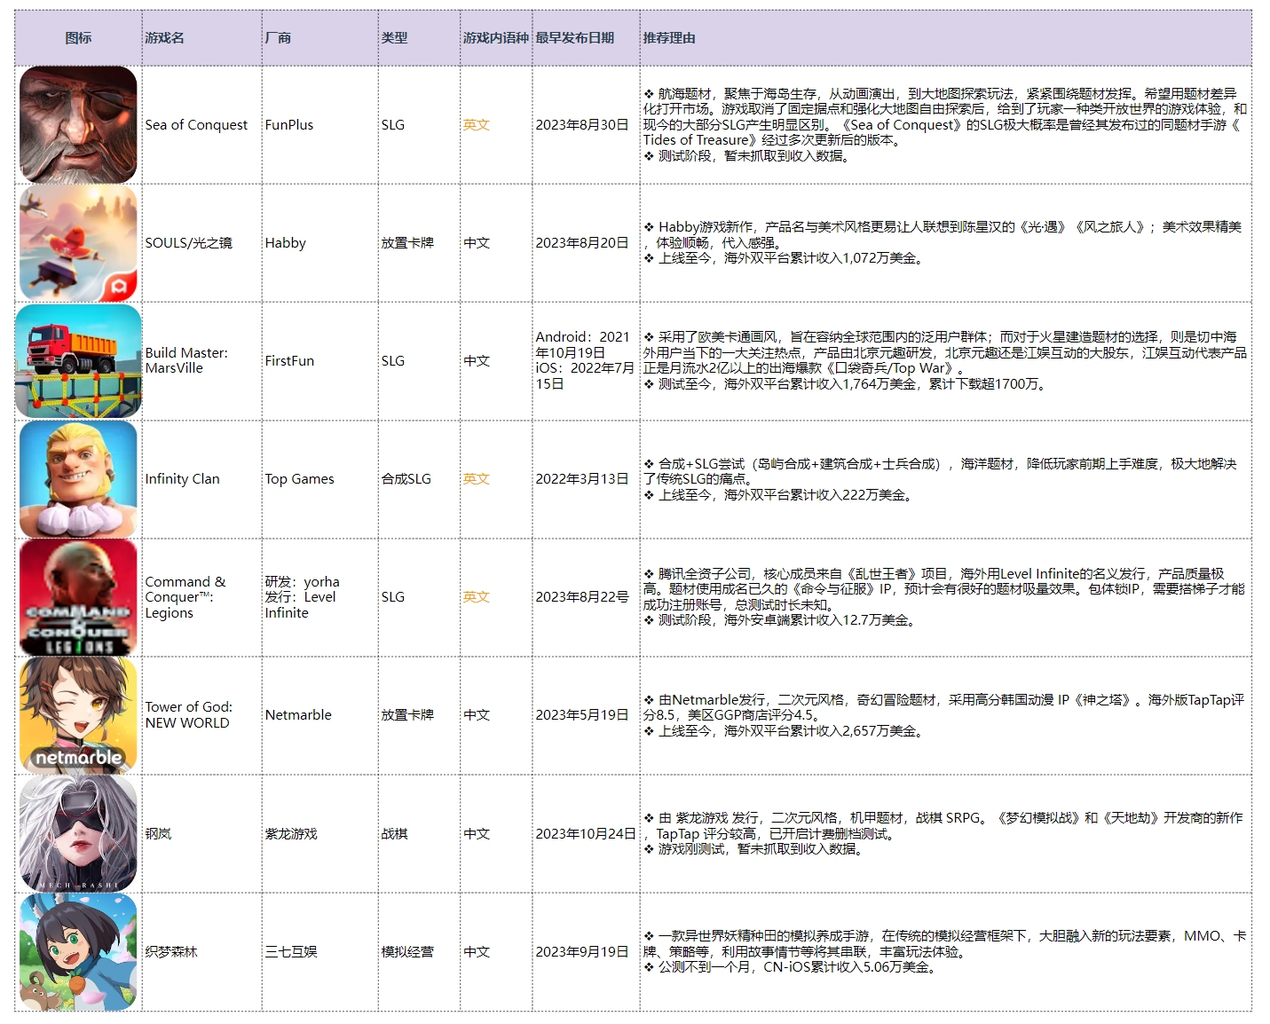Image resolution: width=1270 pixels, height=1024 pixels.
Task: Select the 推荐理由 column header
Action: (669, 38)
